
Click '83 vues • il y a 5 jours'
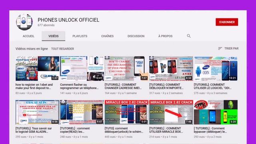click(x=28, y=93)
